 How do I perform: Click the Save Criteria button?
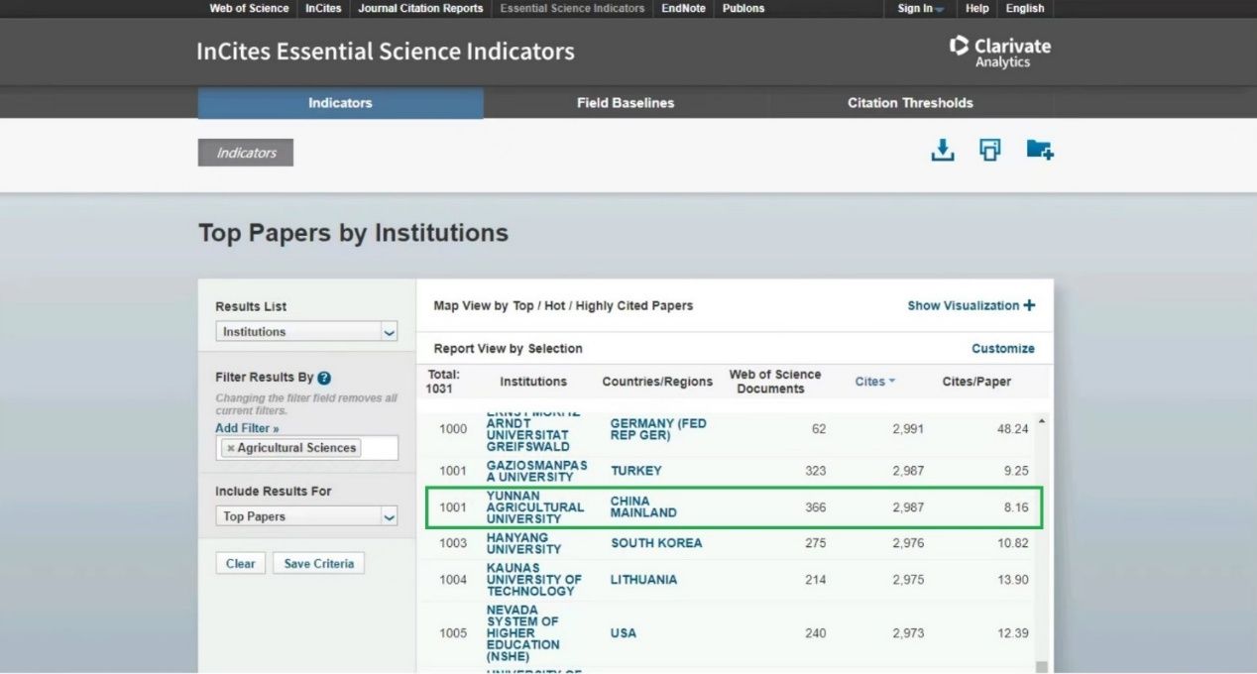coord(318,563)
